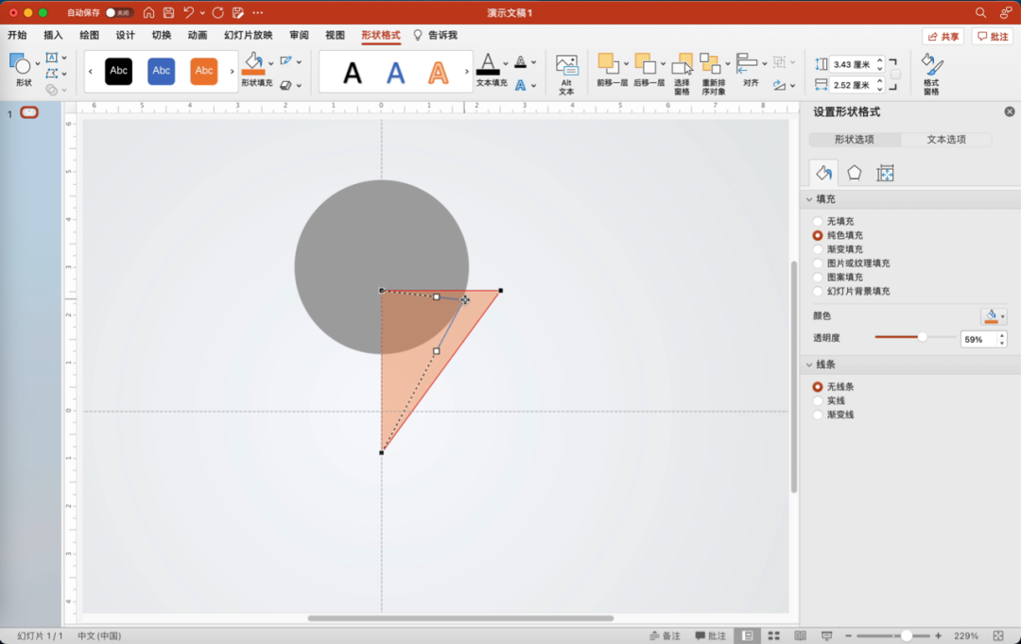Open the 插入 ribbon tab

pos(53,35)
